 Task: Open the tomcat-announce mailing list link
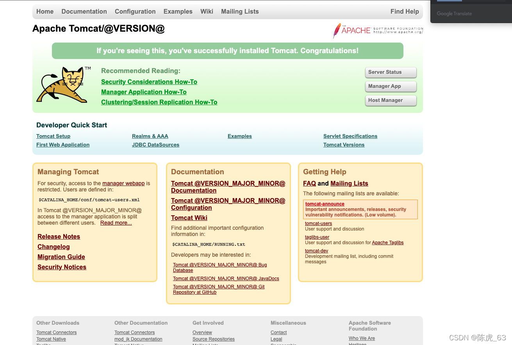tap(325, 204)
